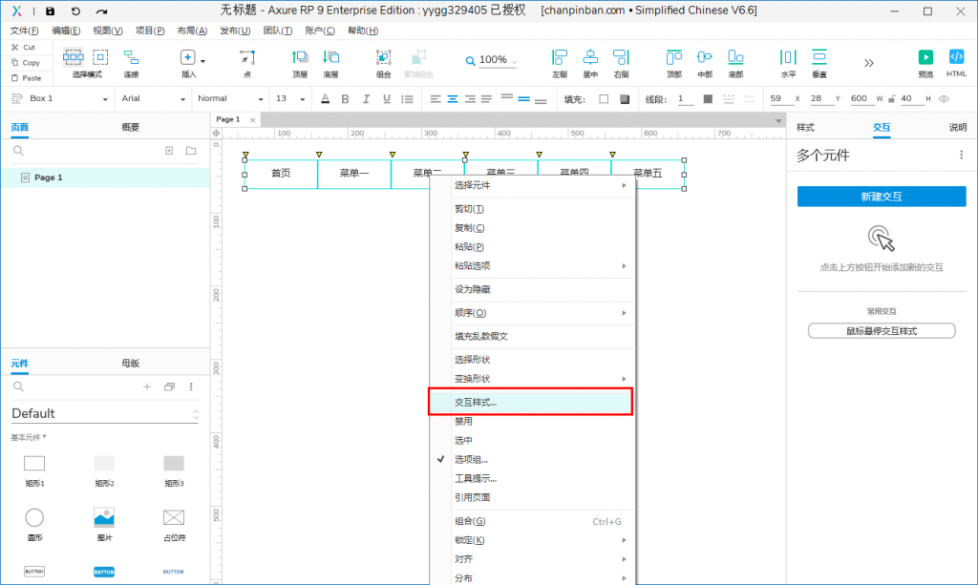The image size is (978, 585).
Task: Click the 预览 (Preview) play icon
Action: coord(925,57)
